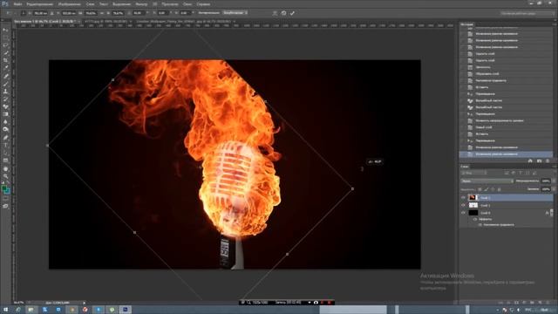Toggle lock transparent pixels
Screen dimensions: 558x314
click(480, 189)
